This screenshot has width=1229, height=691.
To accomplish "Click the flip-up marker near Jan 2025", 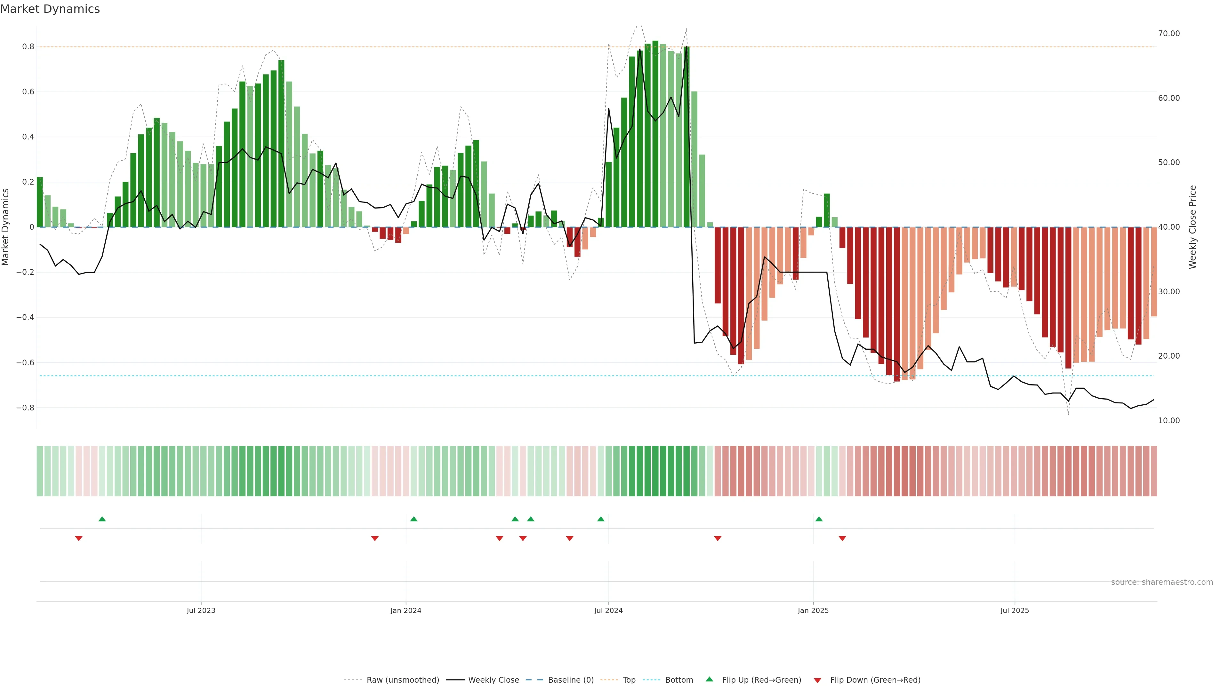I will tap(819, 519).
